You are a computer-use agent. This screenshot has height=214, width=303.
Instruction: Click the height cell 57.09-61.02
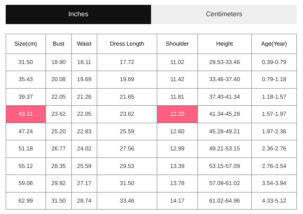pyautogui.click(x=225, y=183)
